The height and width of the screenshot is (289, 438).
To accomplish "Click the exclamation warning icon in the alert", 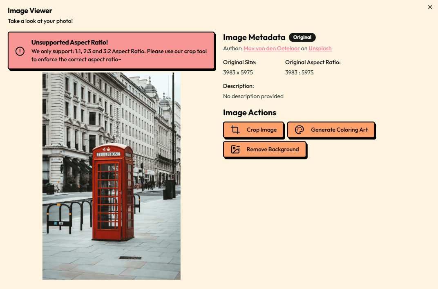I will click(20, 51).
